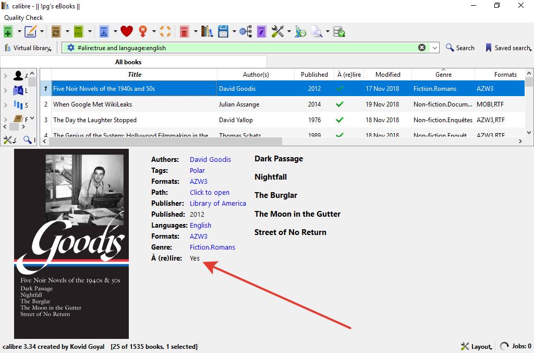Image resolution: width=534 pixels, height=353 pixels.
Task: Expand the Get books dropdown arrow
Action: click(115, 32)
